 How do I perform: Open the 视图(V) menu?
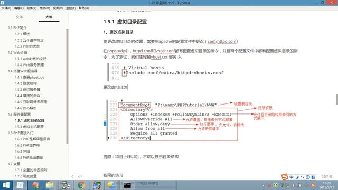click(x=58, y=8)
